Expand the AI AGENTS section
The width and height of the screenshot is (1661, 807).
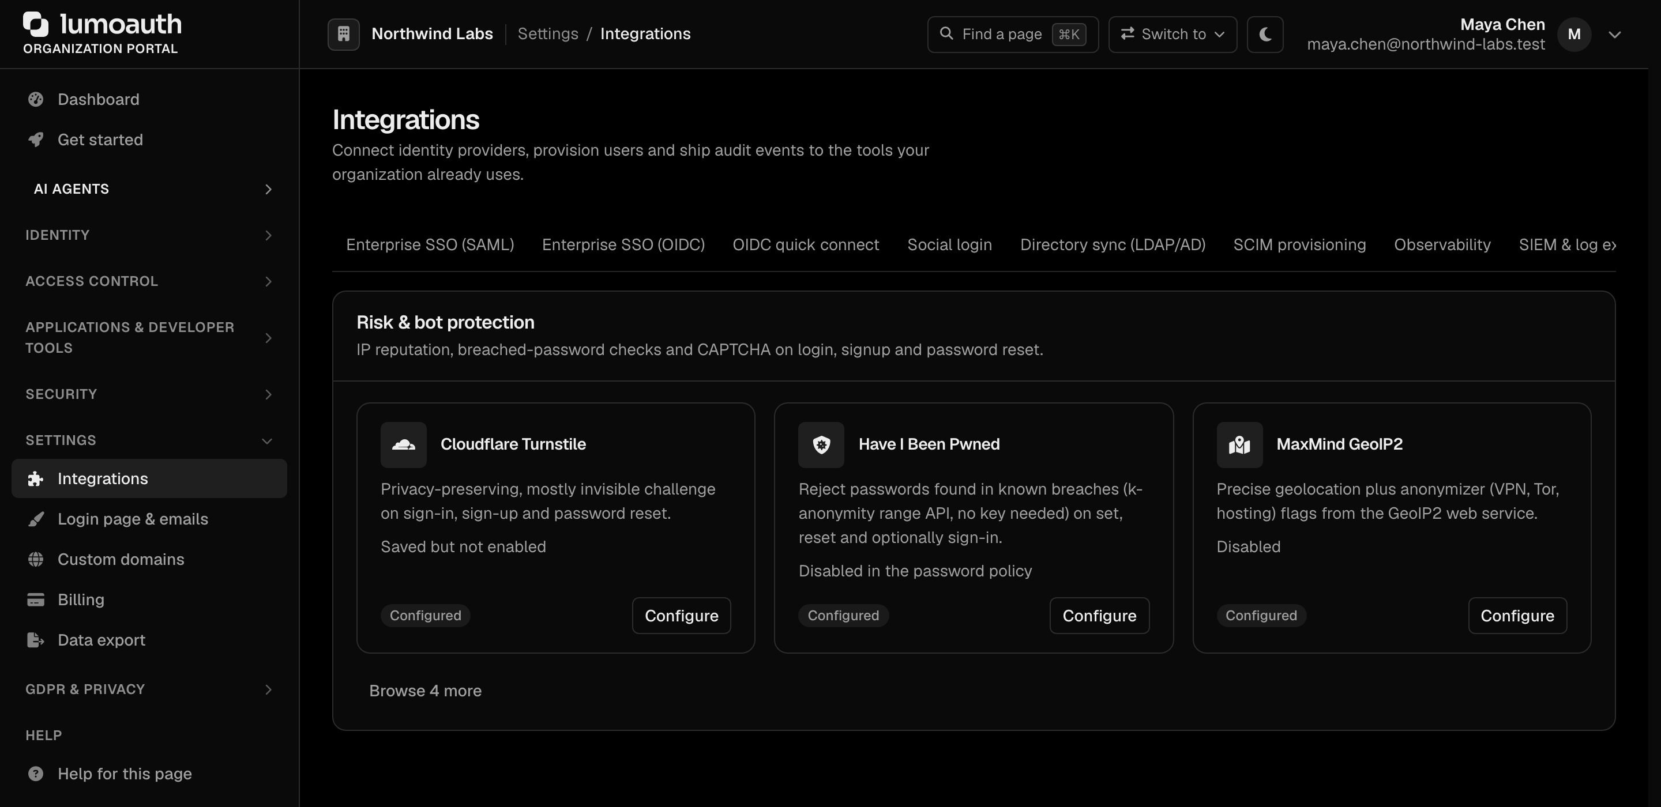click(x=149, y=189)
